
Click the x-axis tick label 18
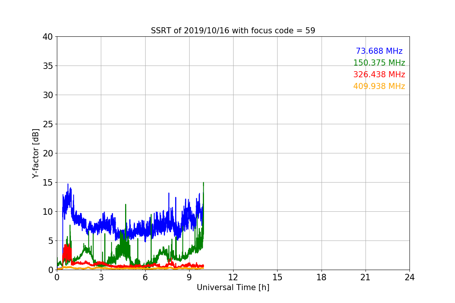point(321,277)
